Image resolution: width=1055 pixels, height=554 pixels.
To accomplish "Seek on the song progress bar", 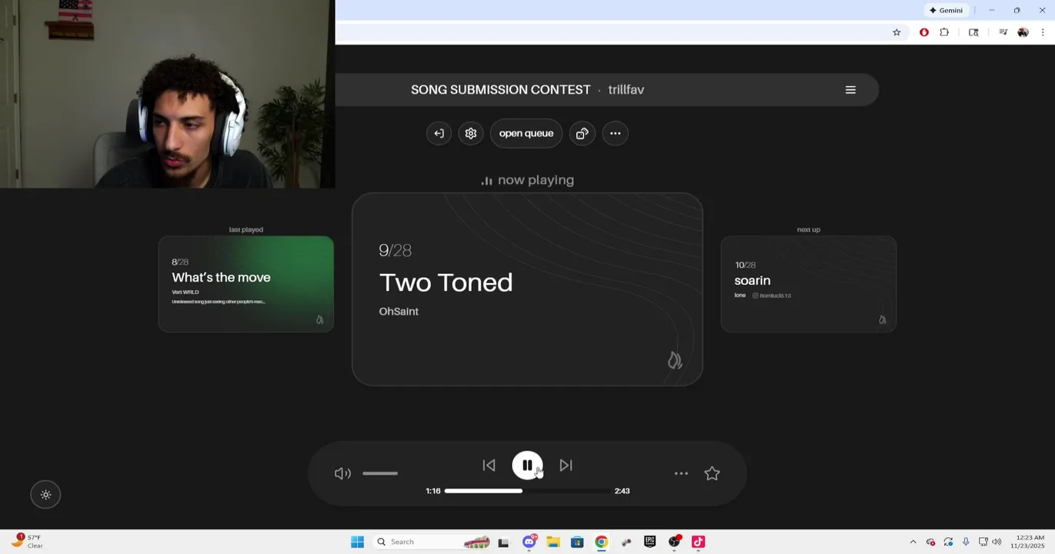I will click(527, 491).
